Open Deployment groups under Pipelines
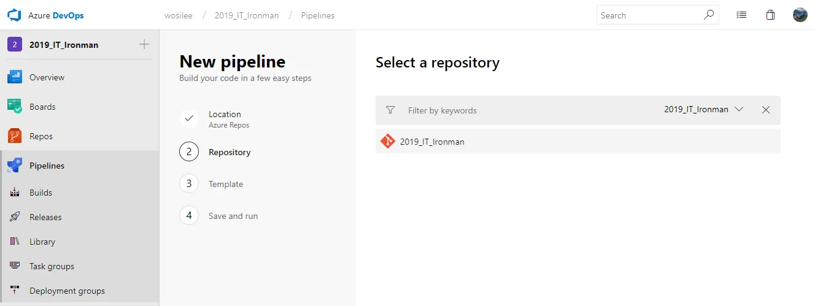 (x=80, y=291)
